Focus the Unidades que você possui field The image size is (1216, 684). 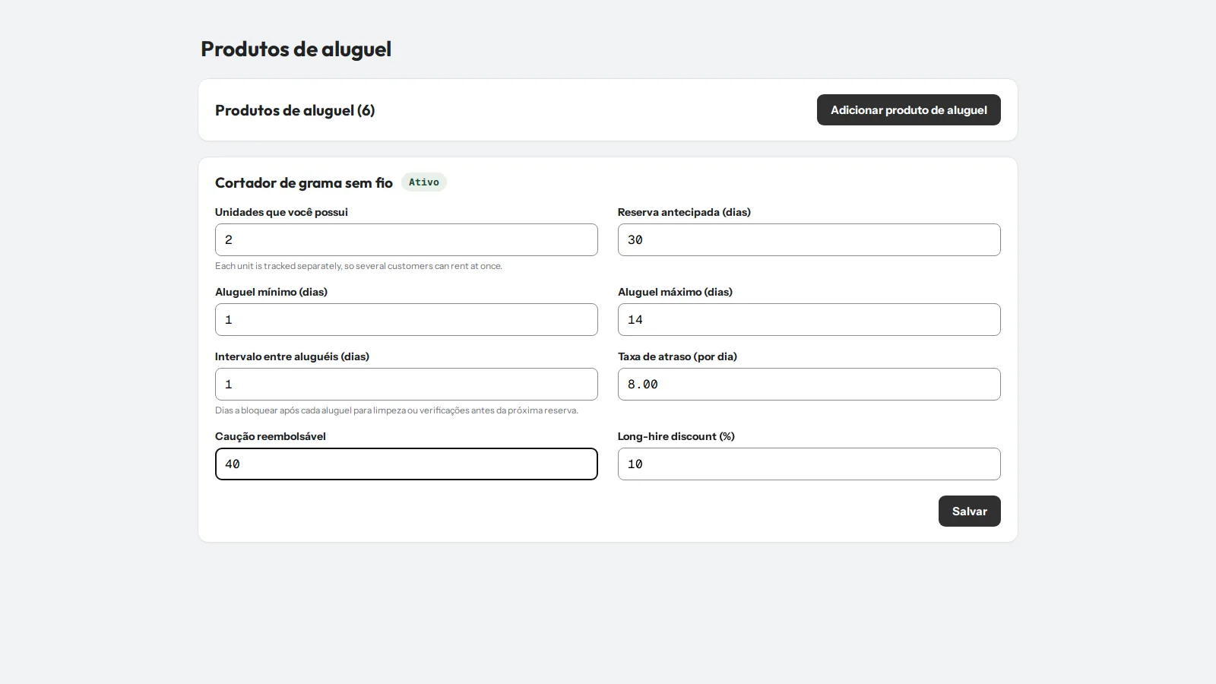407,240
